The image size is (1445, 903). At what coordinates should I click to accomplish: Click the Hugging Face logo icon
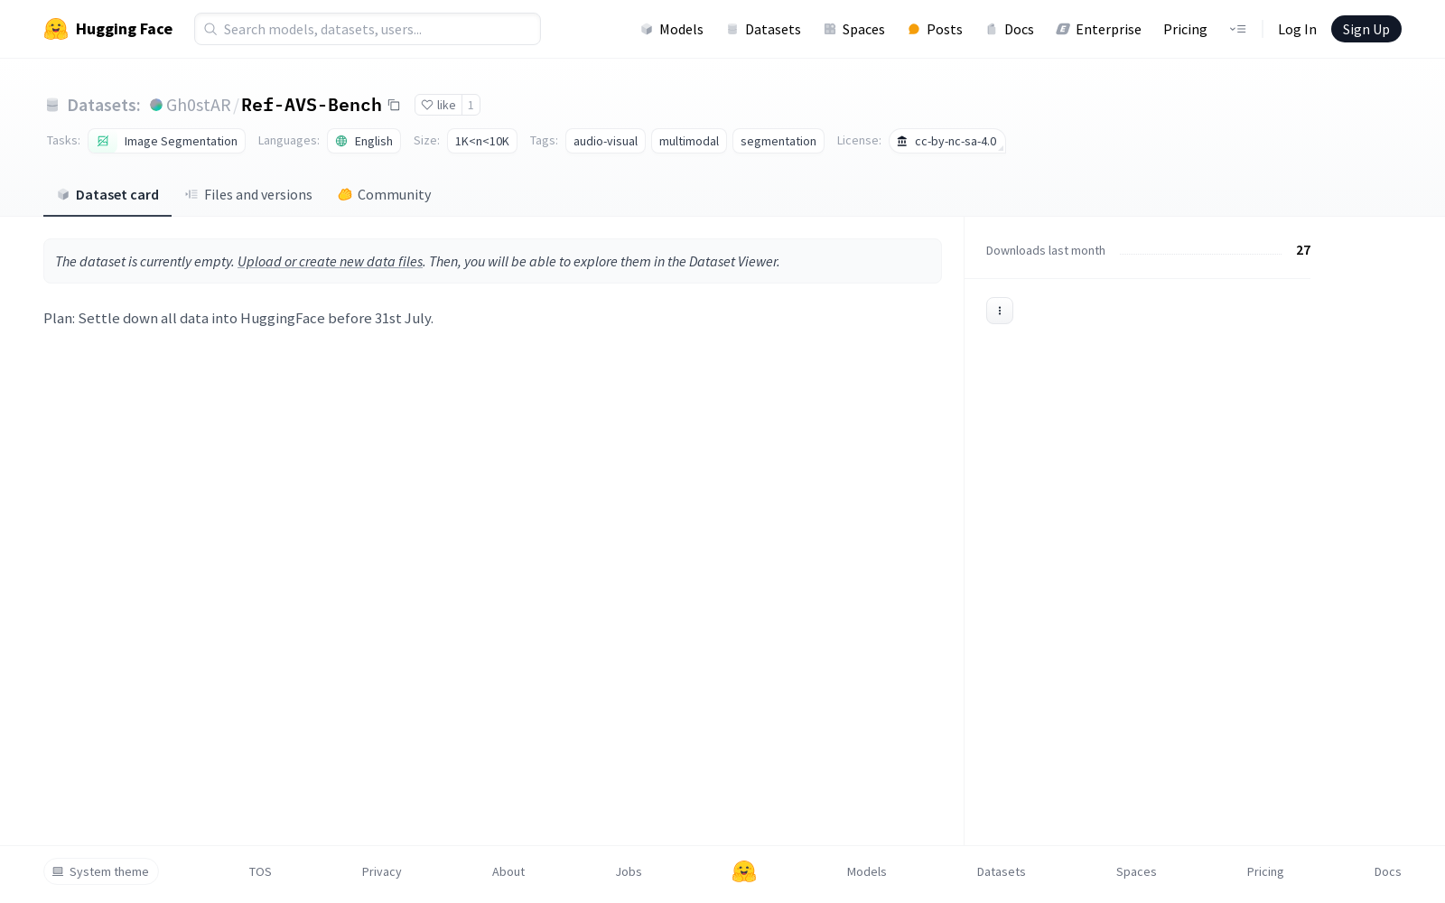tap(56, 29)
